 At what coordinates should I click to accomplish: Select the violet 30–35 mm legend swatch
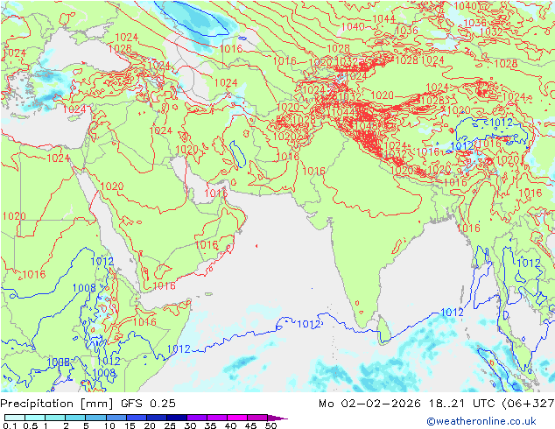(197, 418)
